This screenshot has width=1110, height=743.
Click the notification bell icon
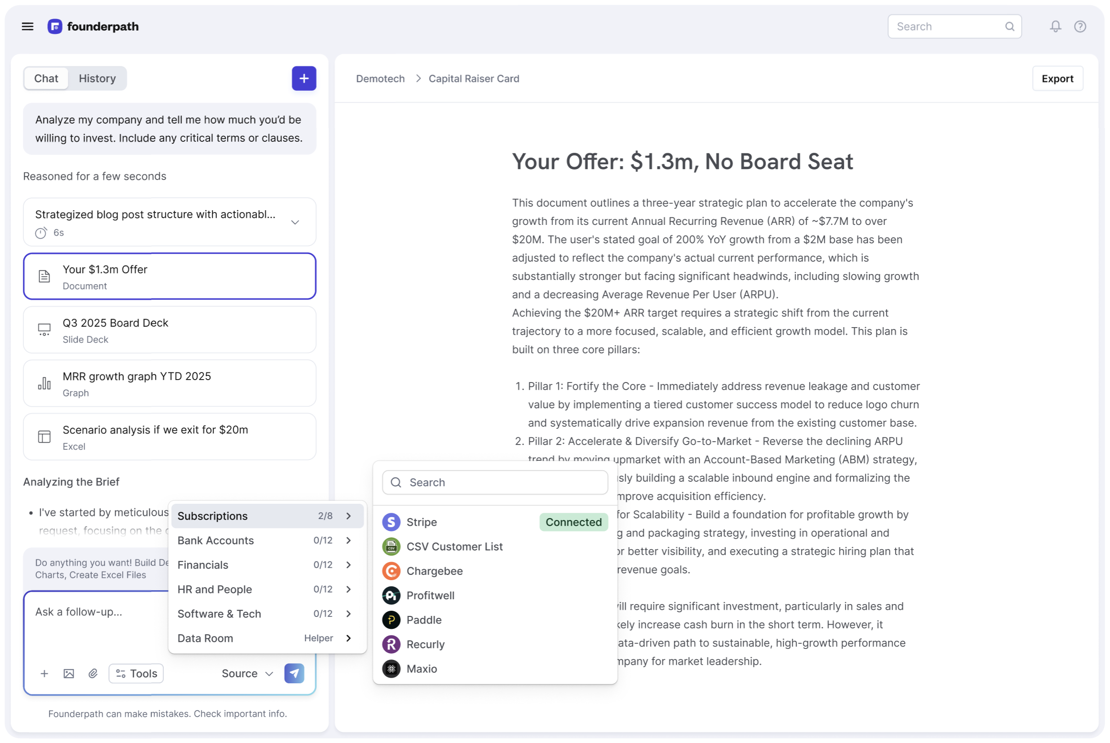(x=1055, y=26)
